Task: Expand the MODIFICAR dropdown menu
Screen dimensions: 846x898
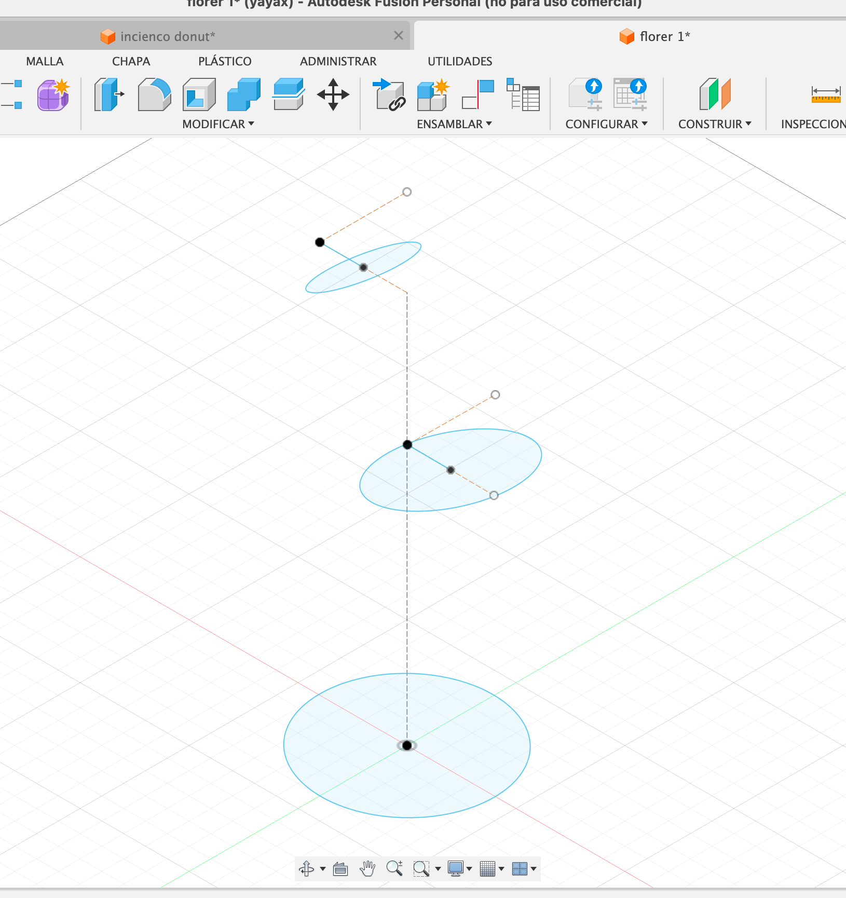Action: 218,124
